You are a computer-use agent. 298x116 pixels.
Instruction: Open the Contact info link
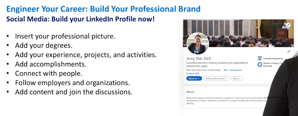(193, 73)
